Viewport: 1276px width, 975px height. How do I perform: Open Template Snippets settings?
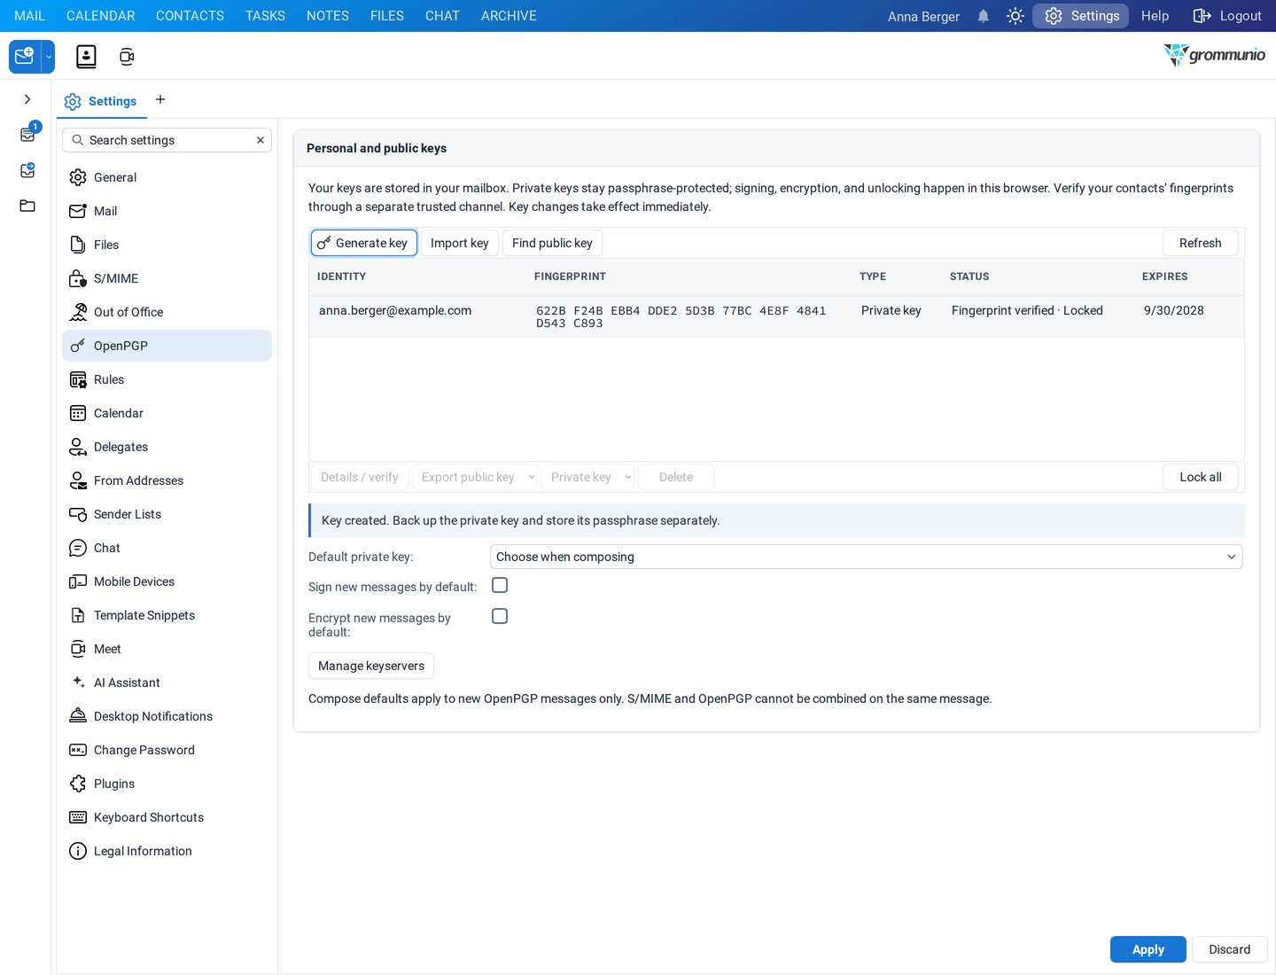pos(167,615)
